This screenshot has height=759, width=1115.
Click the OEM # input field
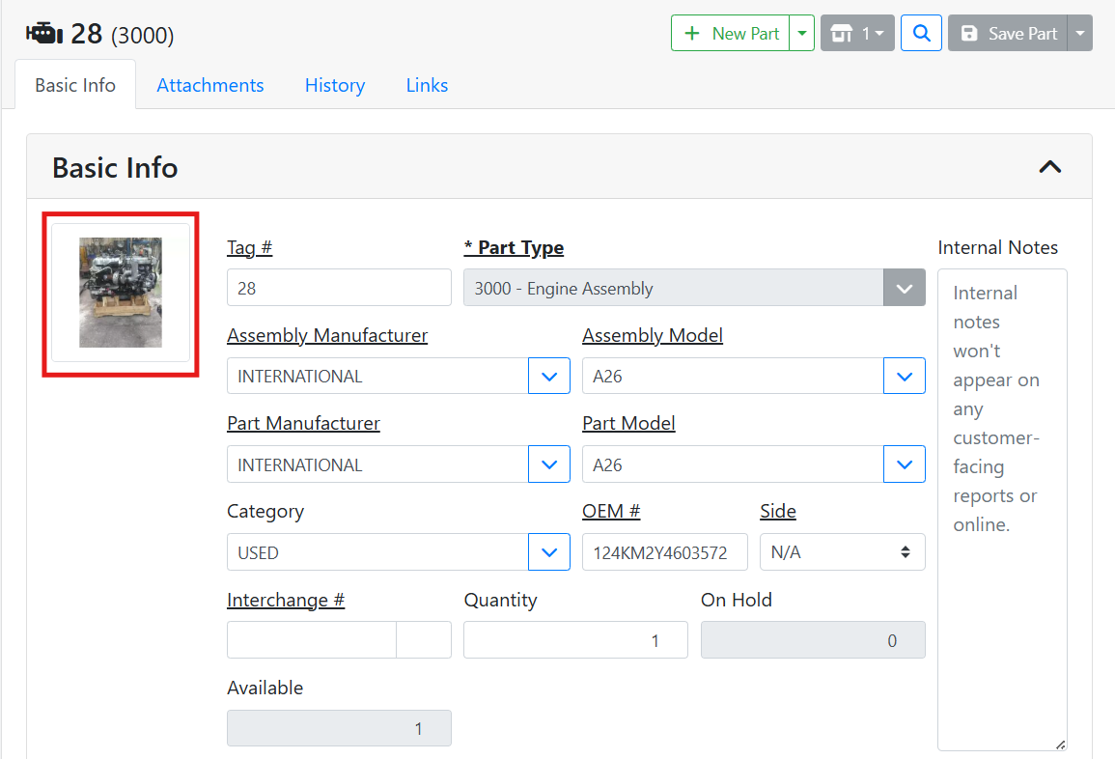click(664, 552)
